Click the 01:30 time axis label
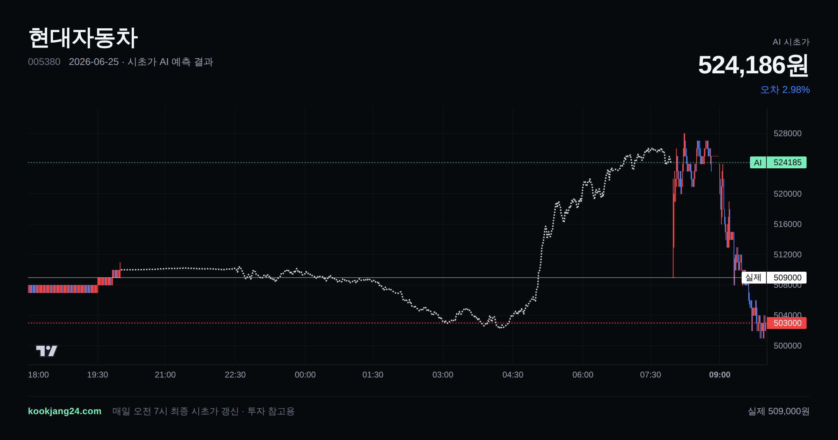This screenshot has width=838, height=440. (x=373, y=375)
